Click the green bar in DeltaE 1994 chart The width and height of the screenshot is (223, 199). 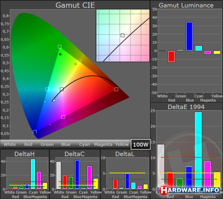[180, 183]
